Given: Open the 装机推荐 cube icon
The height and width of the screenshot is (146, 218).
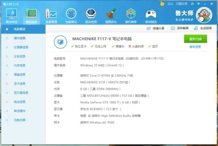Looking at the screenshot, I should tap(131, 16).
